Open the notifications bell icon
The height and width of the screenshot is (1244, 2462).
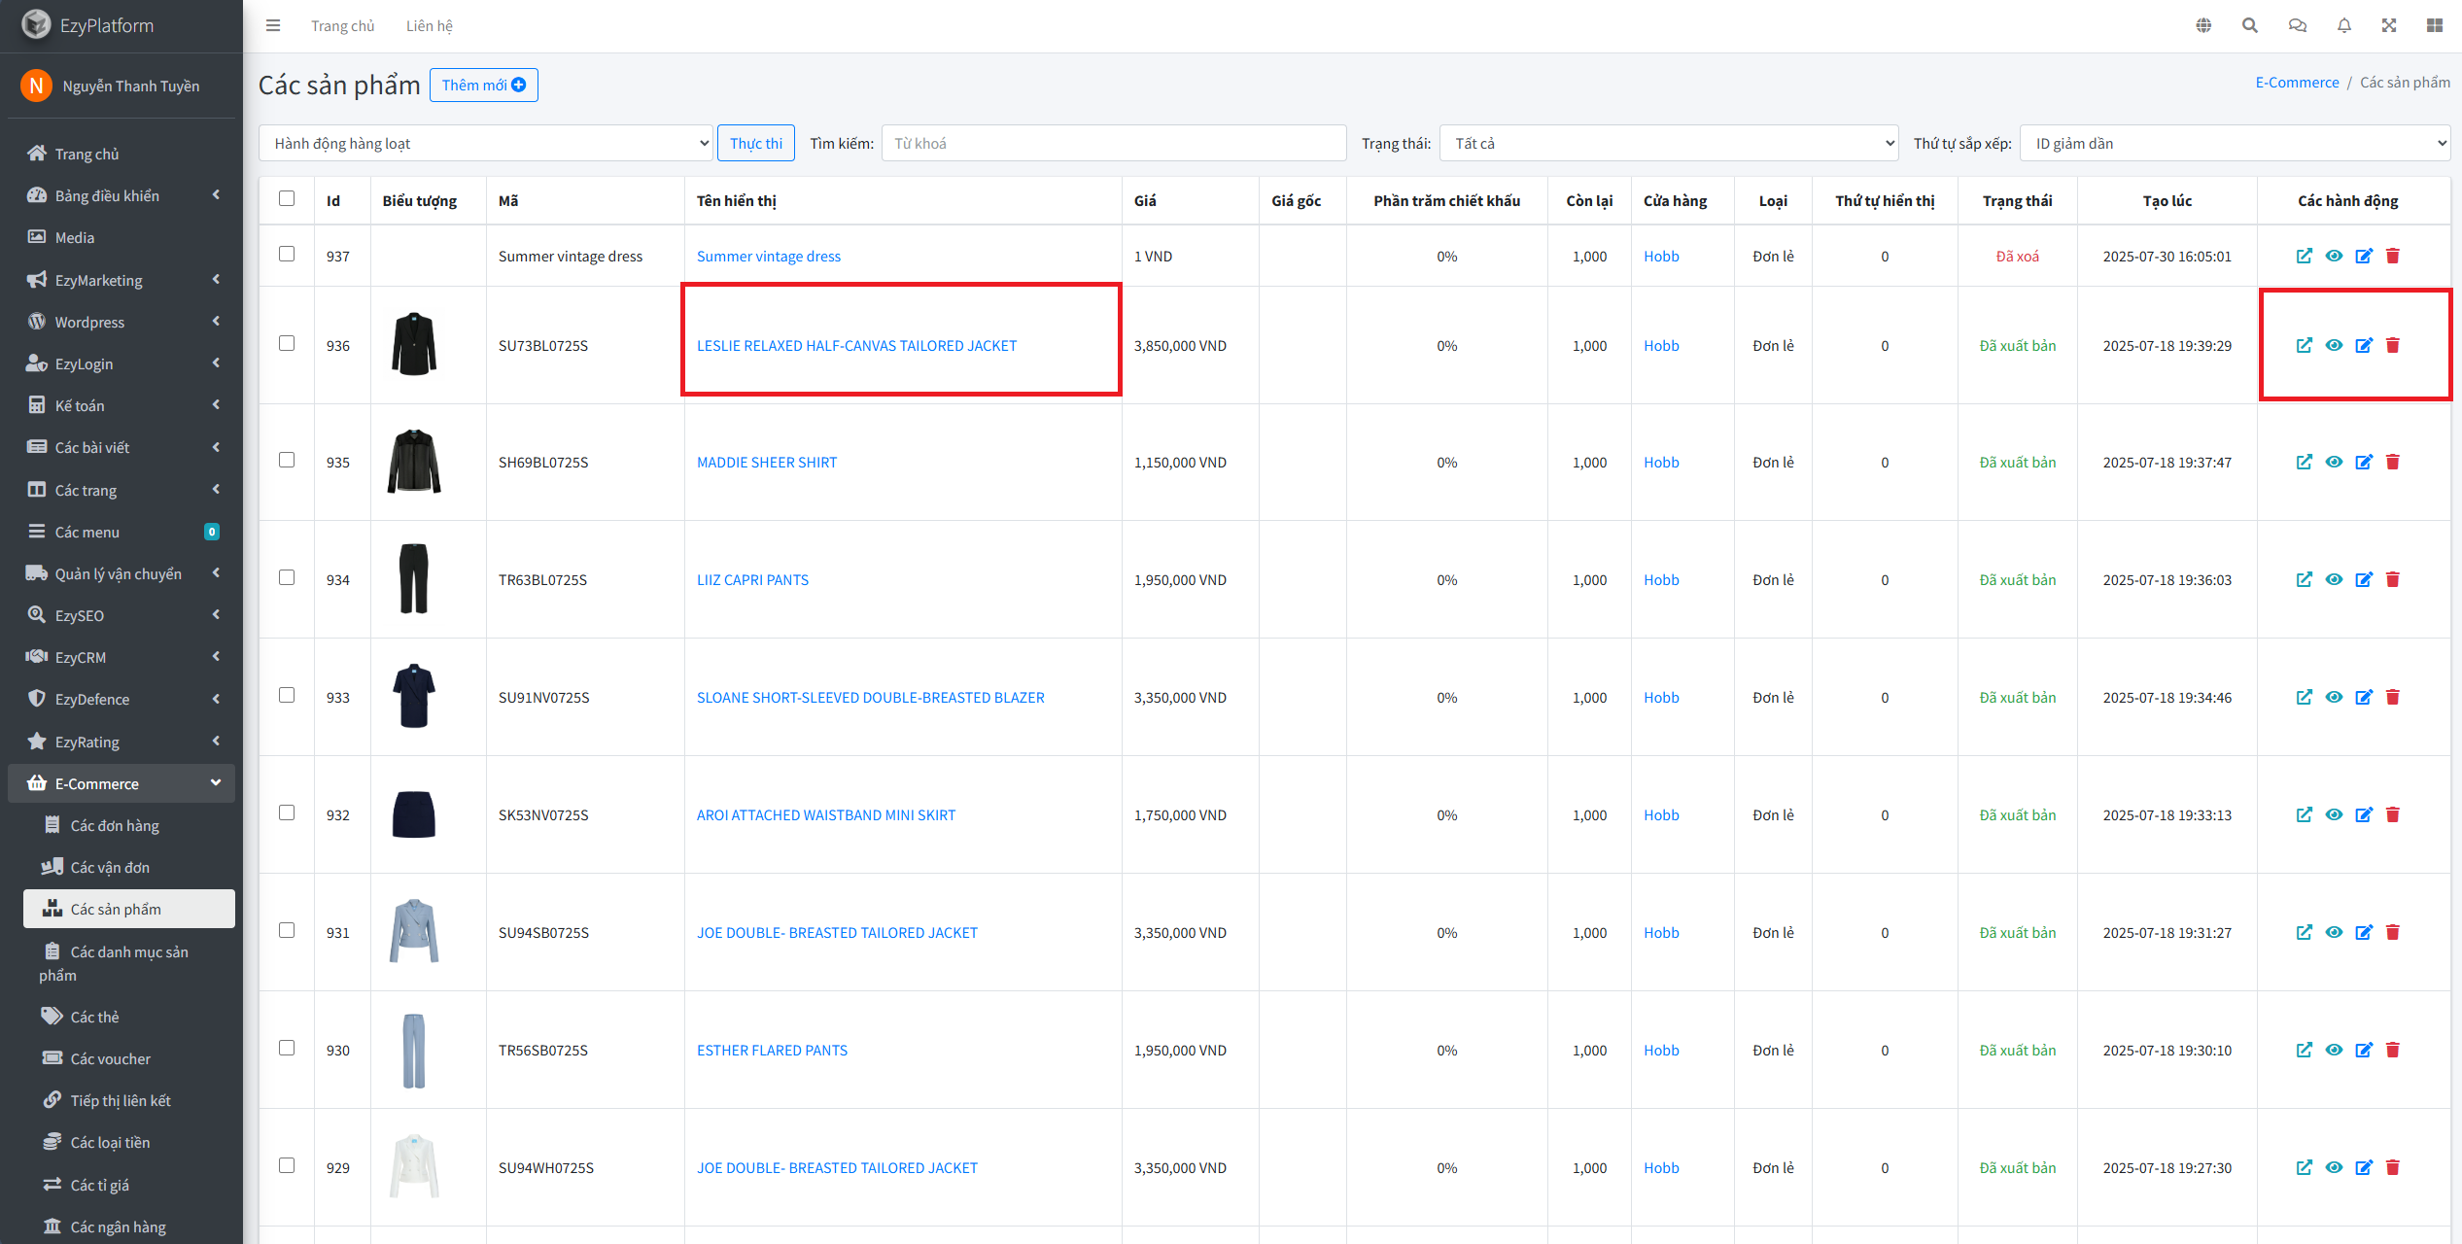coord(2343,26)
